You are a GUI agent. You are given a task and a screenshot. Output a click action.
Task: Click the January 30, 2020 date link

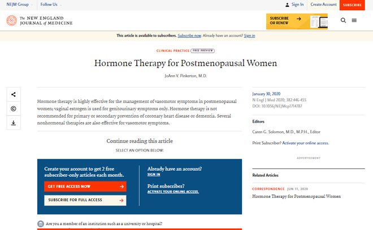click(266, 94)
